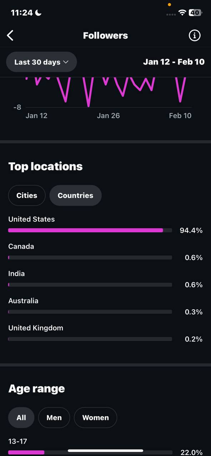Select the All tab in Age range
211x456 pixels.
click(x=21, y=418)
